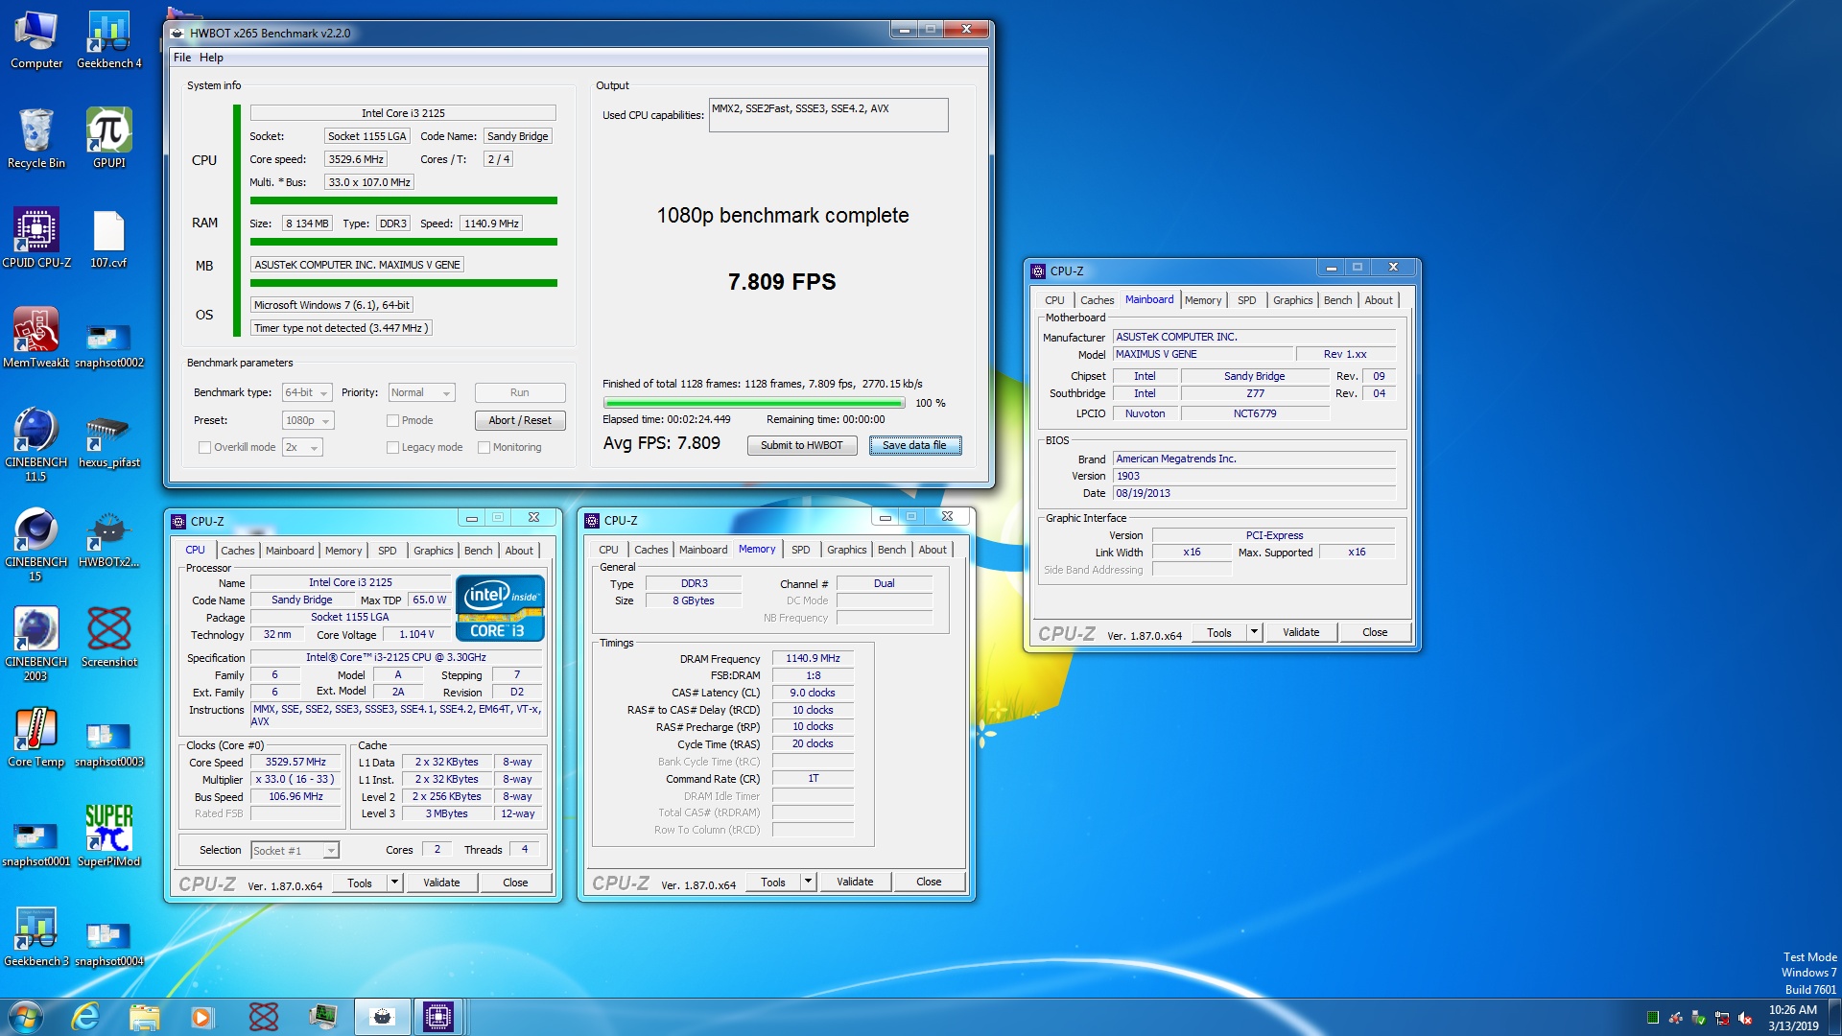Click the taskbar clock showing 10:26 AM
The width and height of the screenshot is (1842, 1036).
point(1792,1018)
